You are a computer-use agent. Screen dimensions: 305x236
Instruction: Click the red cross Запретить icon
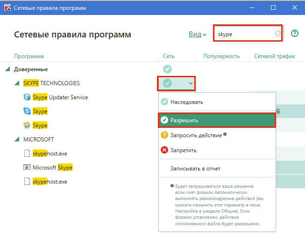(164, 150)
